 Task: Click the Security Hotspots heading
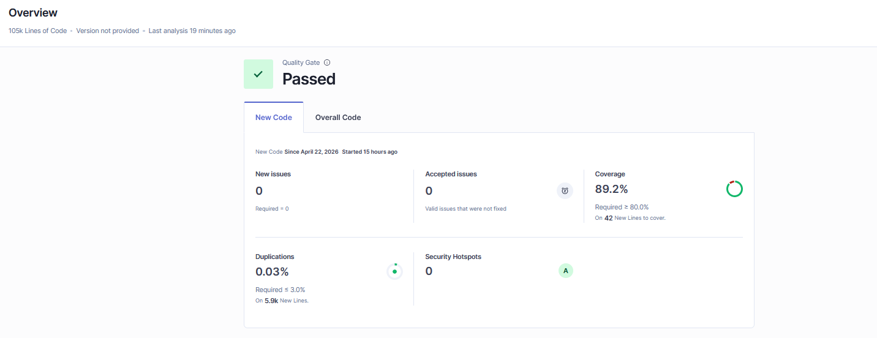453,257
